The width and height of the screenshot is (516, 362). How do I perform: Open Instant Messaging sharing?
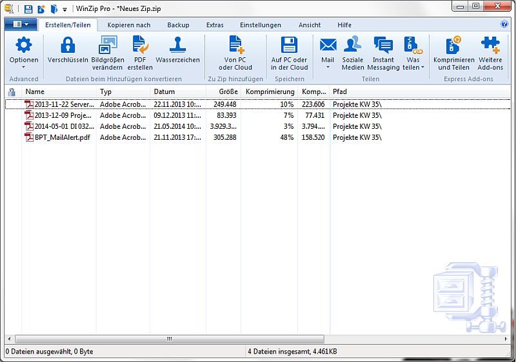383,45
